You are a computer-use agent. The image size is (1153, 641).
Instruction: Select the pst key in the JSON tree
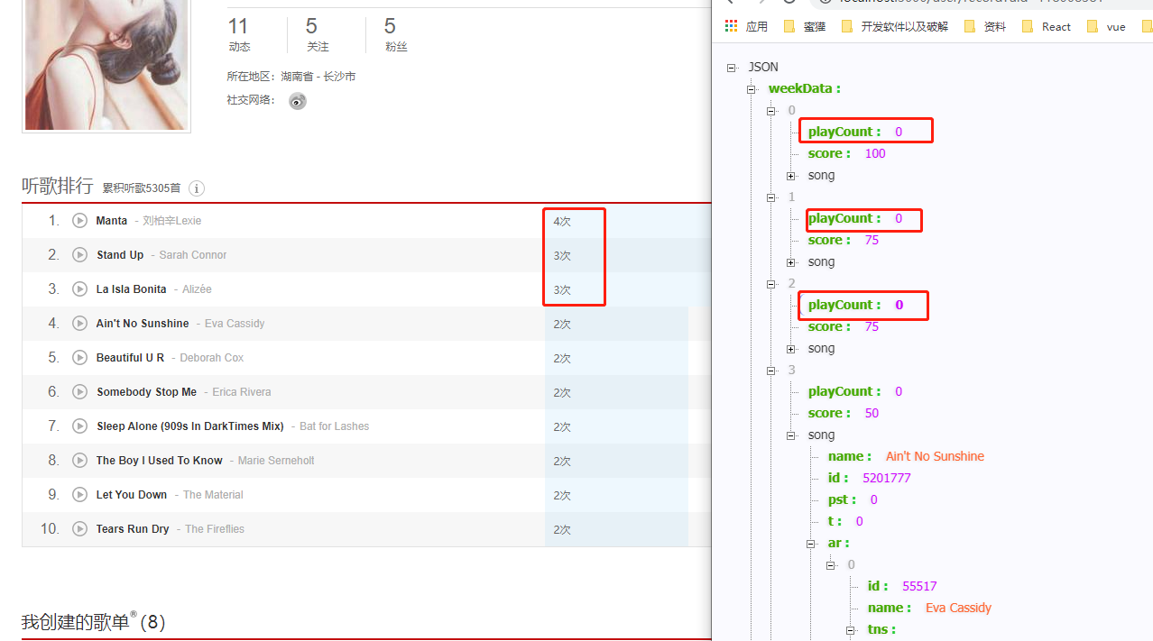[x=842, y=500]
